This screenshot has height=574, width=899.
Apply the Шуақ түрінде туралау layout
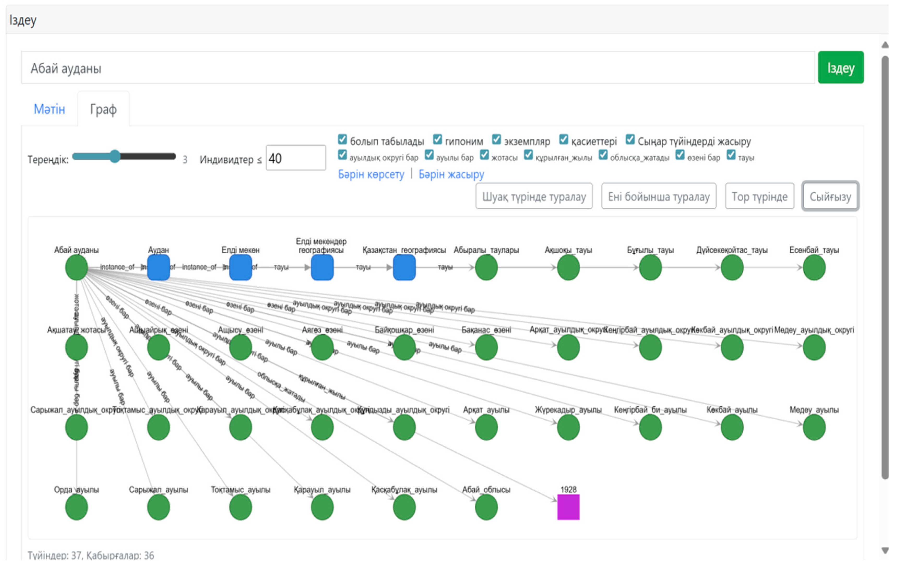[534, 196]
